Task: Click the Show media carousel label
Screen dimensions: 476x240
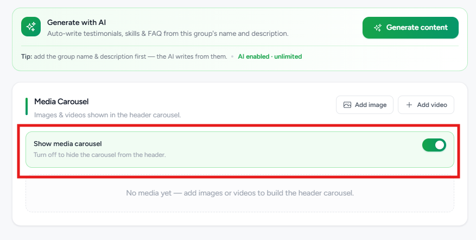Action: coord(68,144)
